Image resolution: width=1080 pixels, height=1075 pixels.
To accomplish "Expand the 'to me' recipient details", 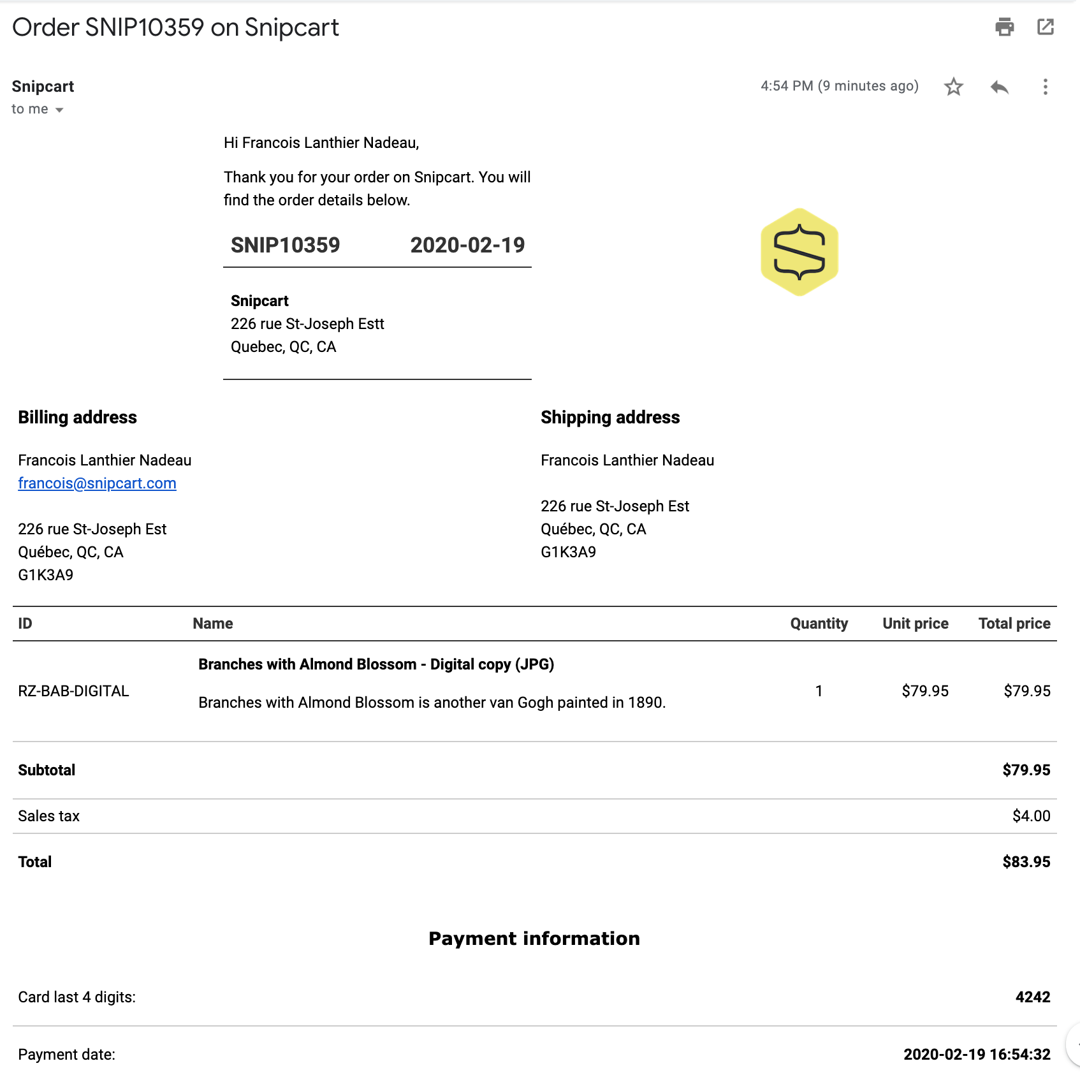I will click(59, 110).
